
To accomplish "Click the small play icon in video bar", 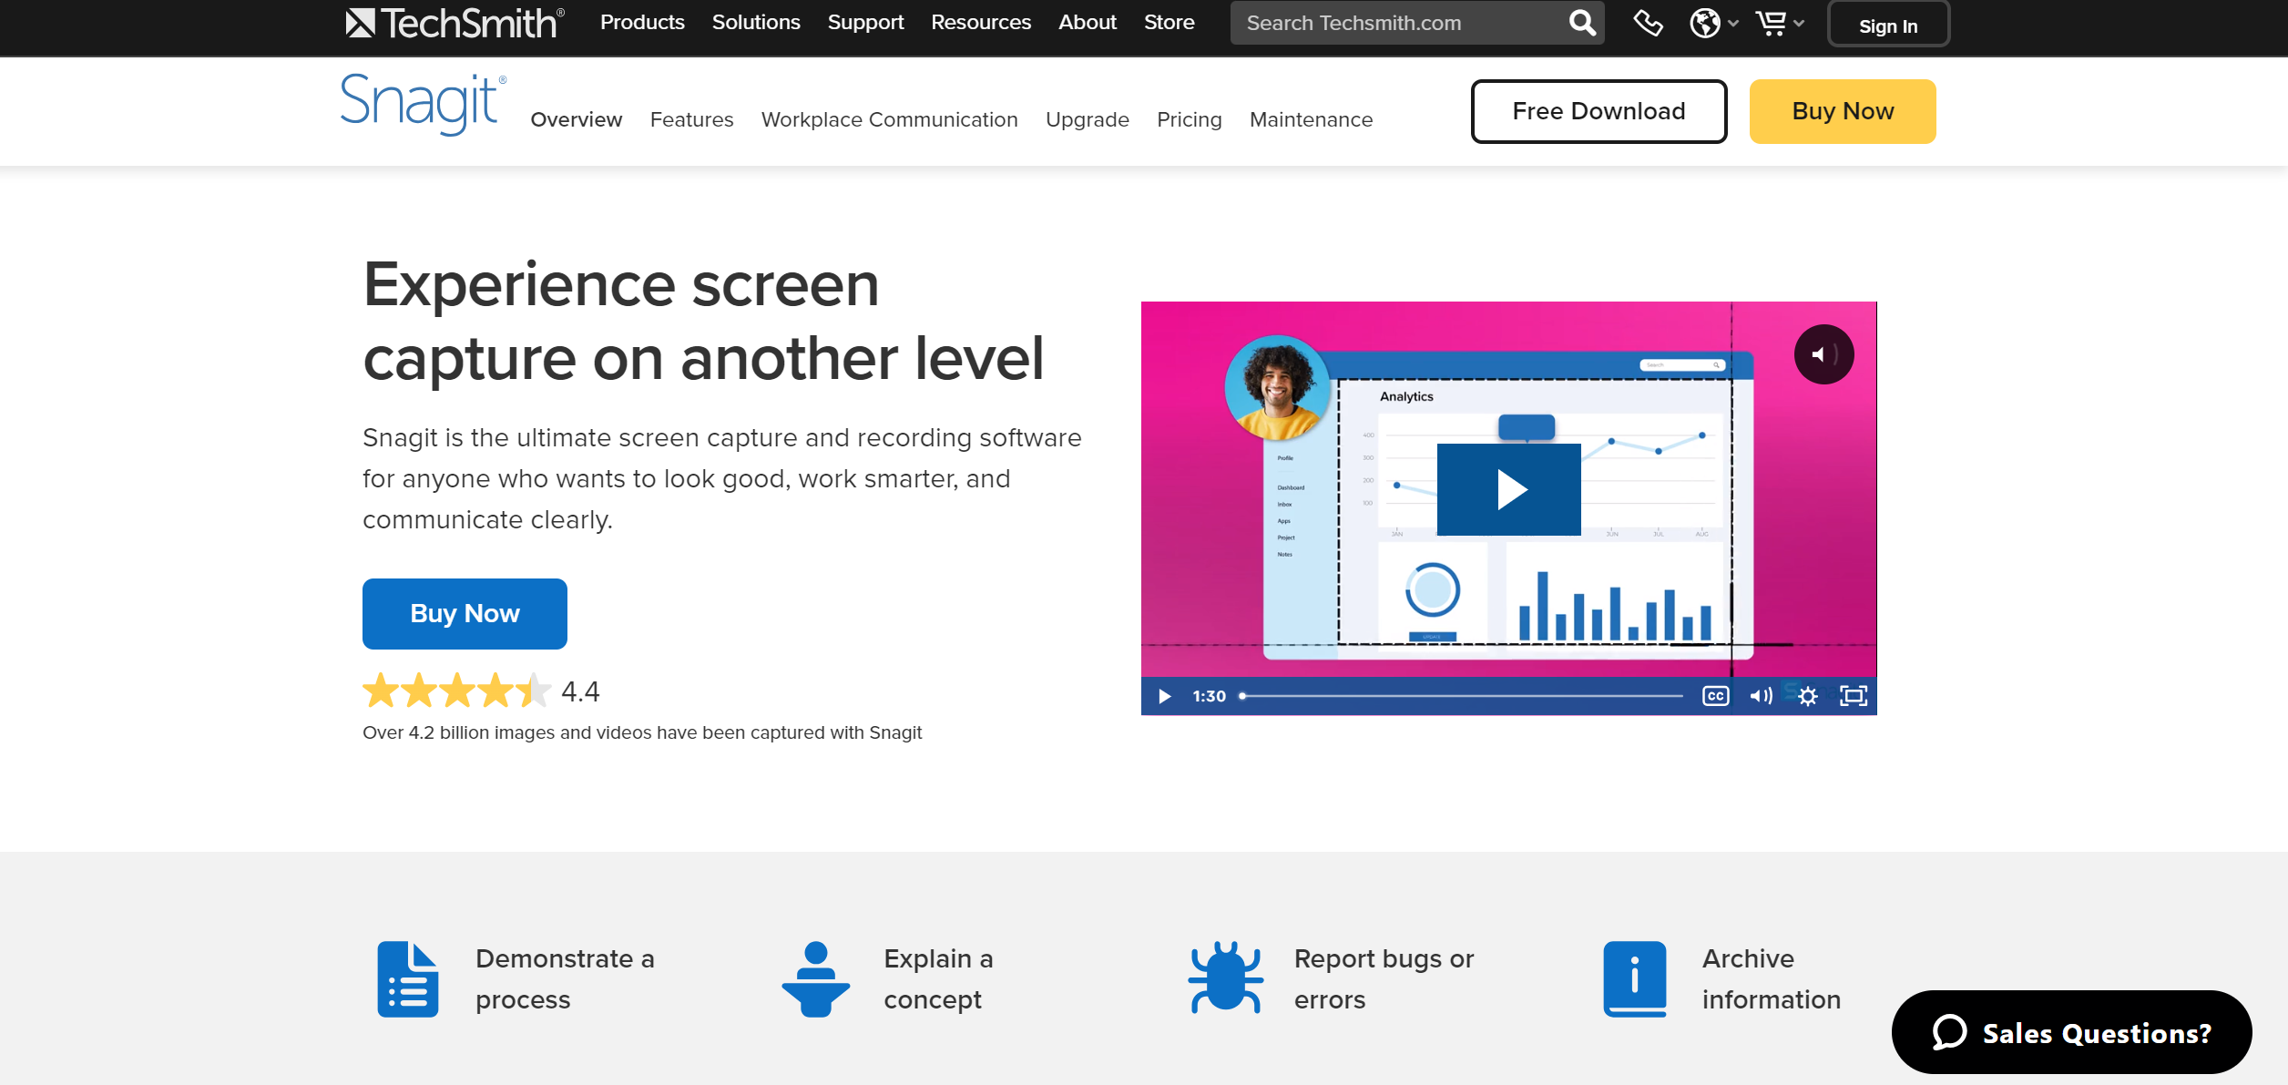I will click(x=1164, y=696).
